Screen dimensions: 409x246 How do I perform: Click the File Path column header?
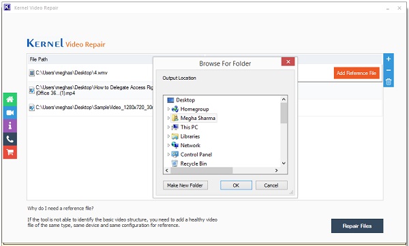(39, 59)
